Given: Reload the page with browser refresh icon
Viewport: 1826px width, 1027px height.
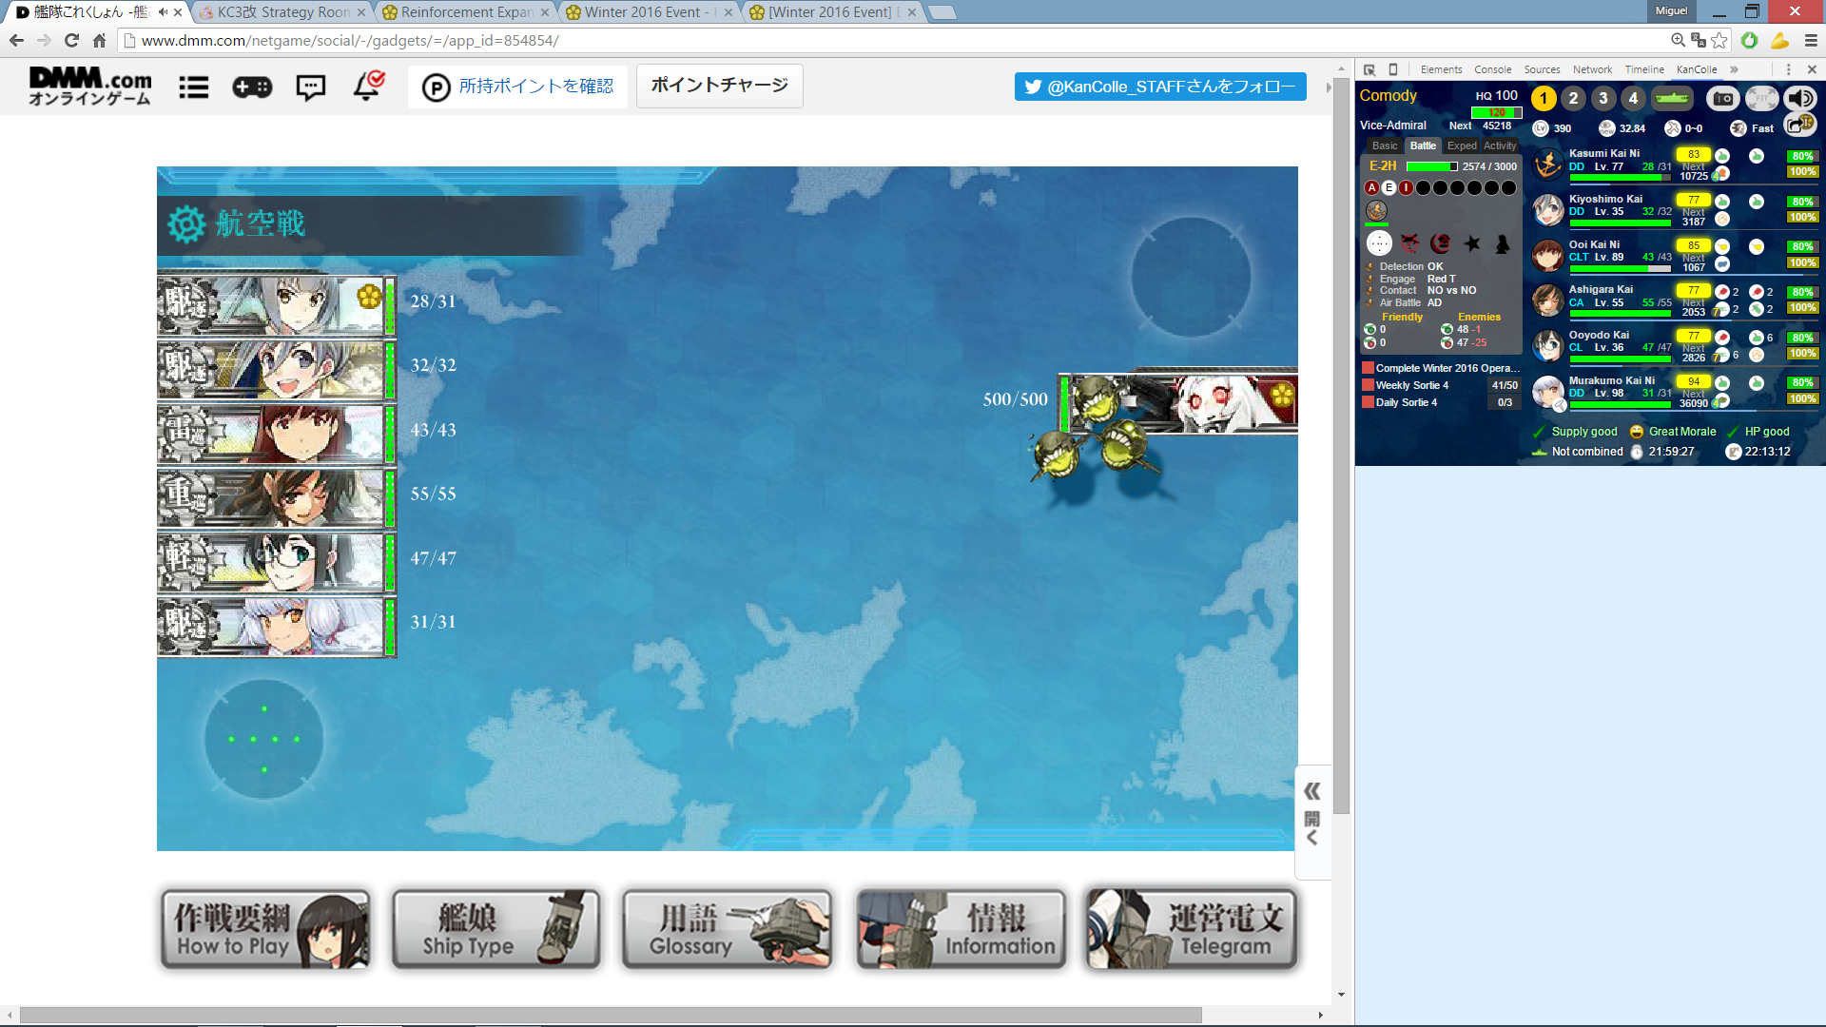Looking at the screenshot, I should [71, 41].
